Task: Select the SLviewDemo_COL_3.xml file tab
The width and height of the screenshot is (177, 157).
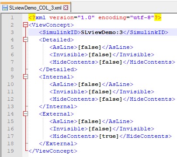Action: [35, 7]
